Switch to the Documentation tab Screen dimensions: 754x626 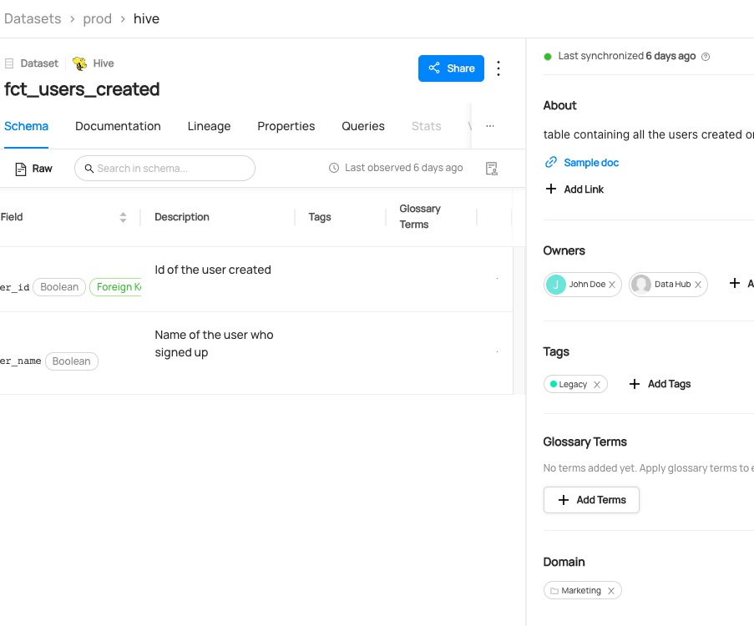click(118, 126)
